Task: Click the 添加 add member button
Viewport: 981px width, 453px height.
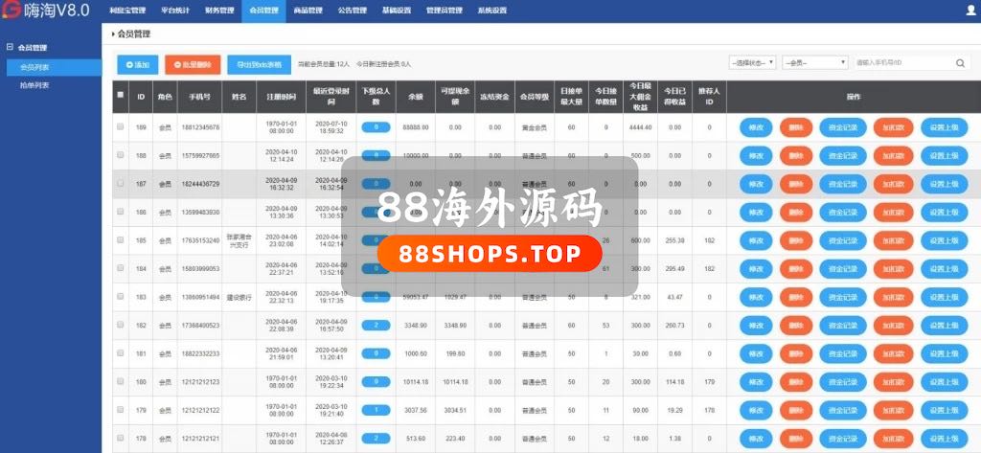Action: (x=137, y=64)
